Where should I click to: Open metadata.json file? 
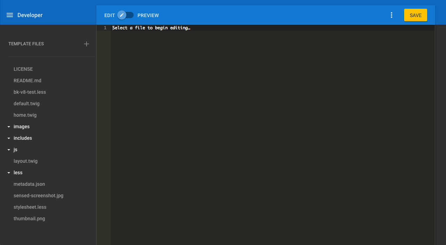coord(29,184)
